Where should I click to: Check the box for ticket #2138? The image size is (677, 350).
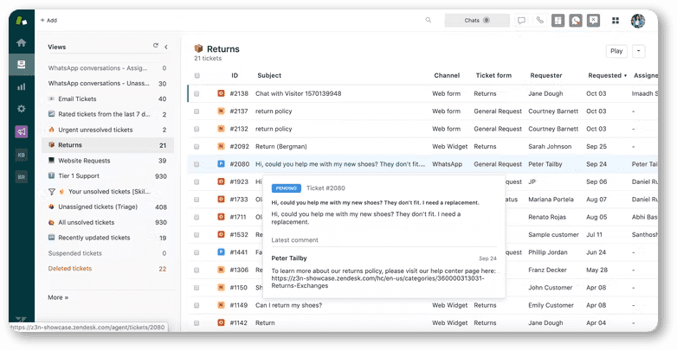[197, 93]
